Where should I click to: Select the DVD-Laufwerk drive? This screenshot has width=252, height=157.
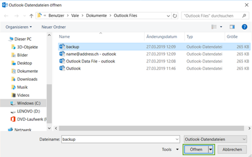pyautogui.click(x=32, y=119)
